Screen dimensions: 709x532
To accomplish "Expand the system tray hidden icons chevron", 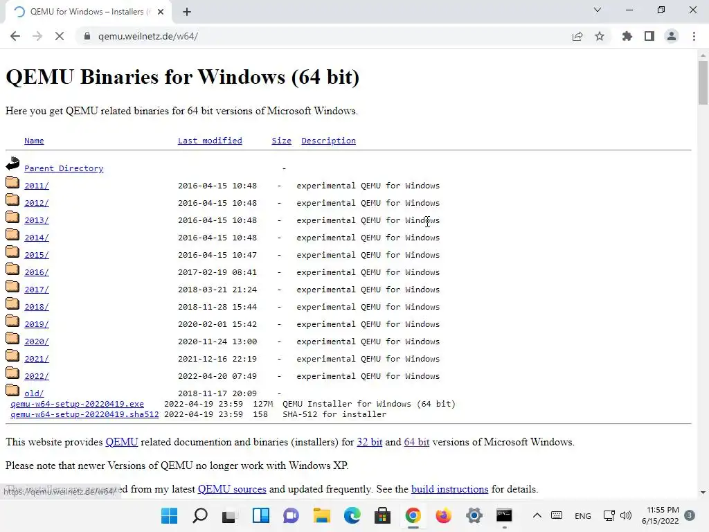I will click(537, 515).
